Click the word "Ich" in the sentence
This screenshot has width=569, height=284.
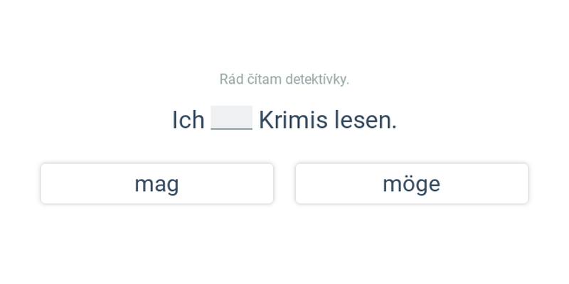(x=188, y=120)
